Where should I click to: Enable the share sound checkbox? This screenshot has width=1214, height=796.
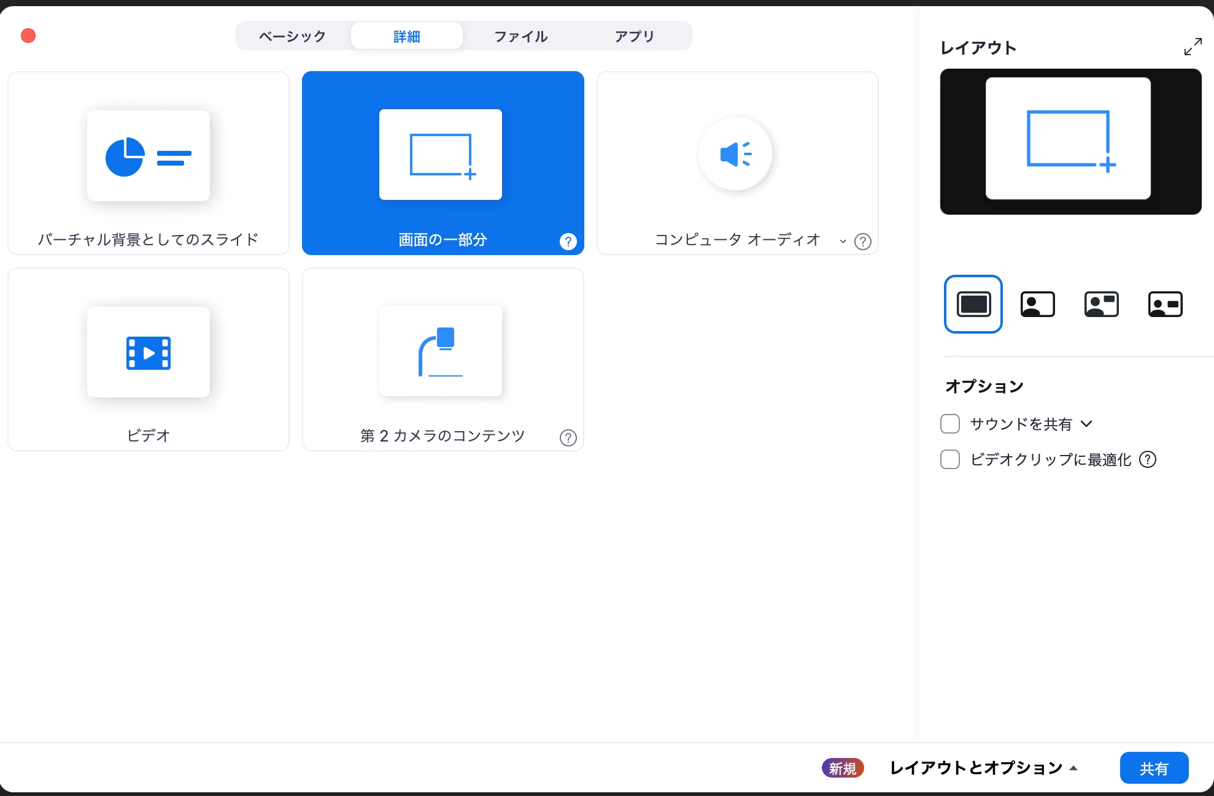click(950, 424)
